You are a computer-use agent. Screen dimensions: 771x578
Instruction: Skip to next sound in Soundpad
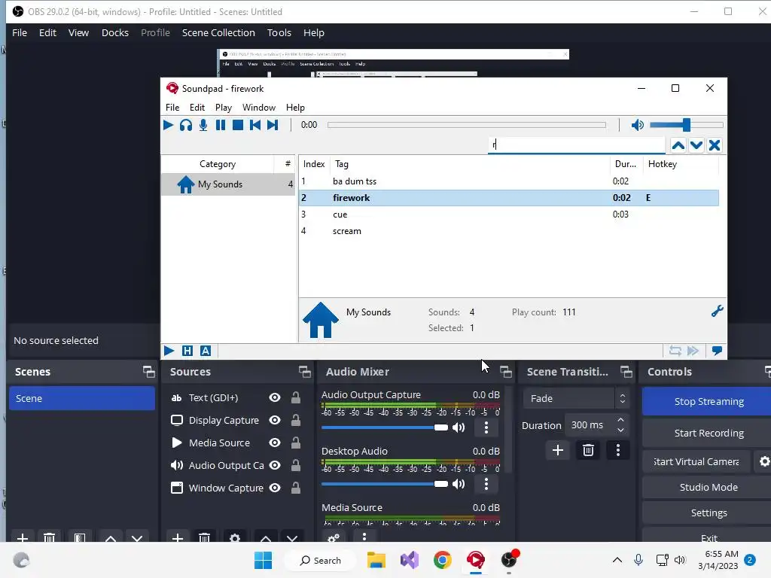(x=273, y=125)
